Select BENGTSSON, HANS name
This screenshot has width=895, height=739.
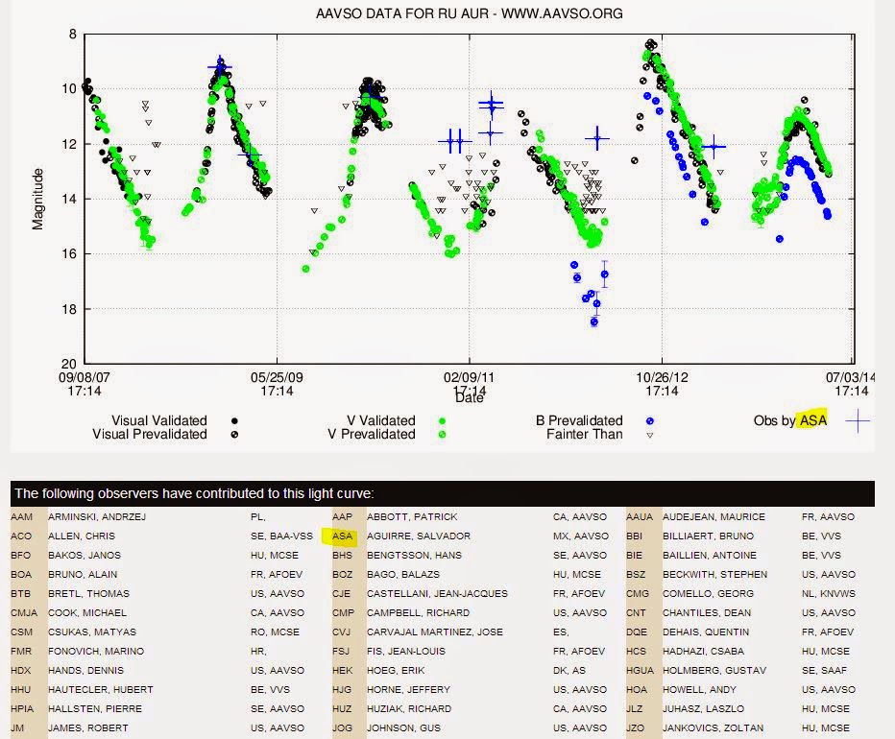[x=416, y=556]
